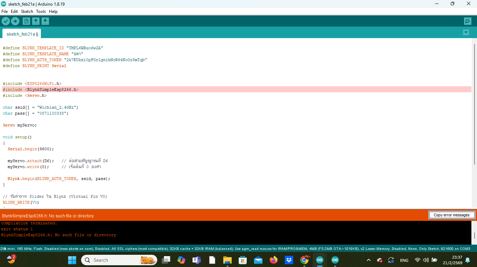Open the Sketch menu
Viewport: 477px width, 267px height.
[27, 12]
